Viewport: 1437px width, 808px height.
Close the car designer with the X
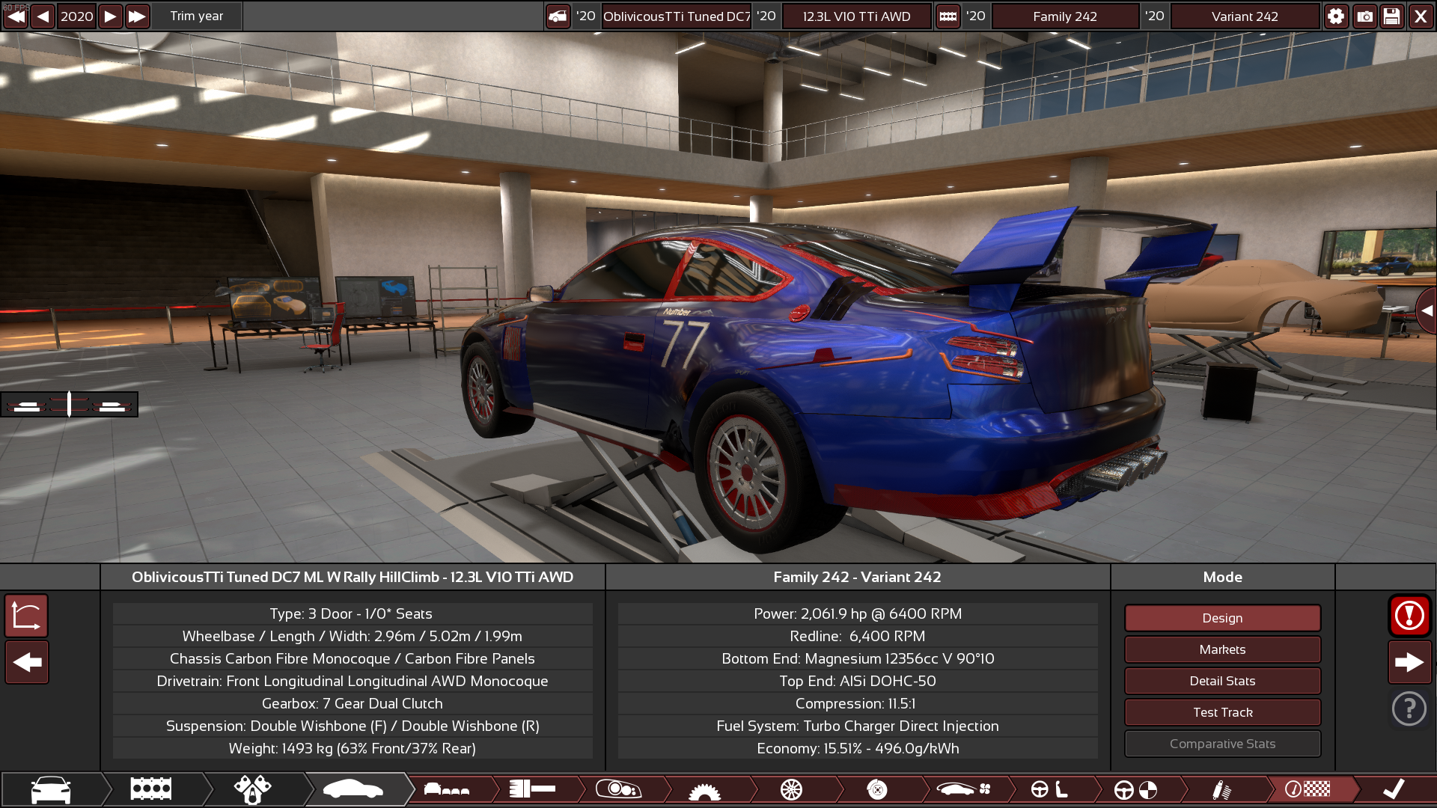1421,16
